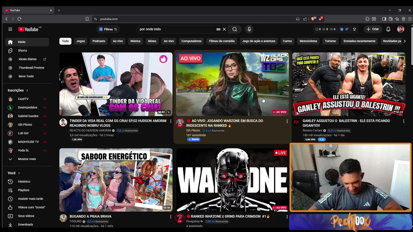Expand the Você section chevron
The width and height of the screenshot is (413, 232).
coord(19,173)
